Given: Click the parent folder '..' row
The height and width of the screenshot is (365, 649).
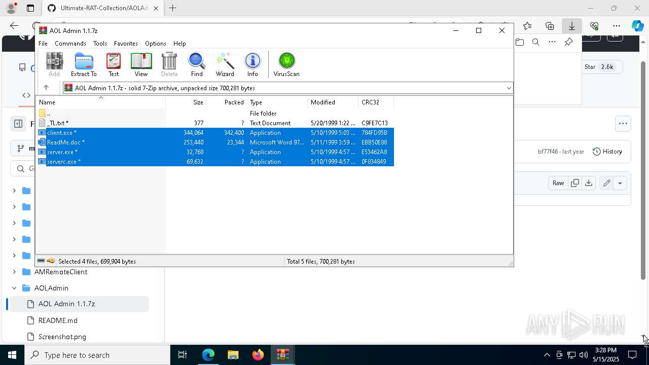Looking at the screenshot, I should click(215, 114).
